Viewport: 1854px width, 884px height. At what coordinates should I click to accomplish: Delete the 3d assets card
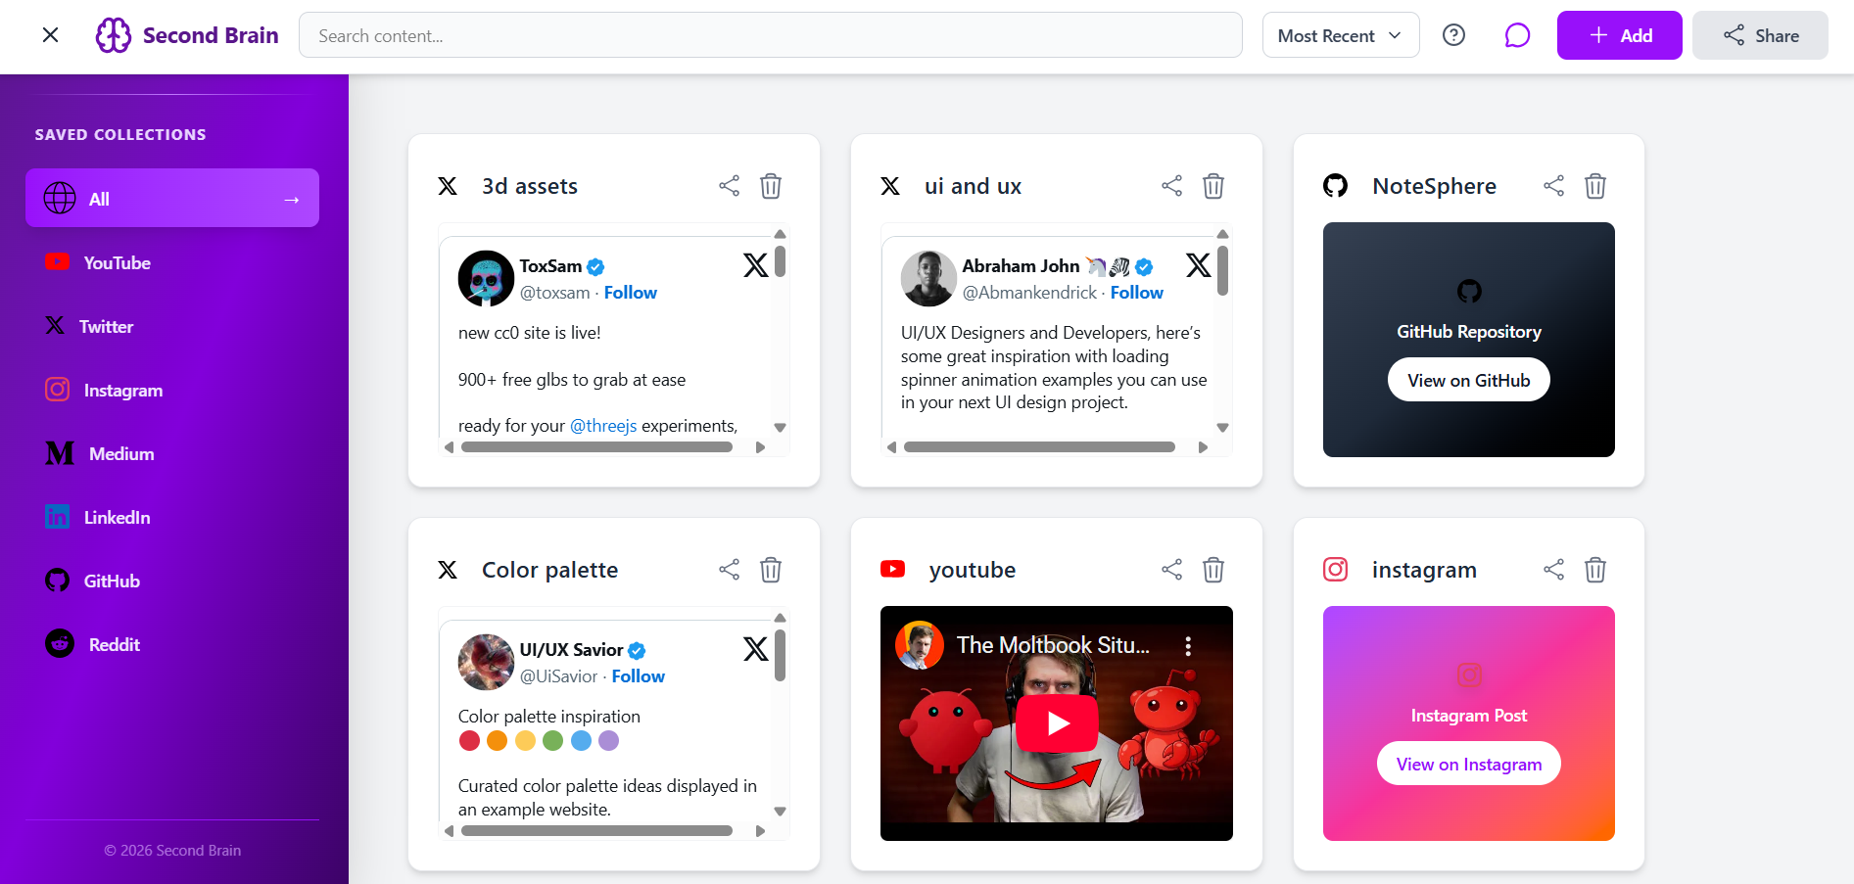pos(771,186)
